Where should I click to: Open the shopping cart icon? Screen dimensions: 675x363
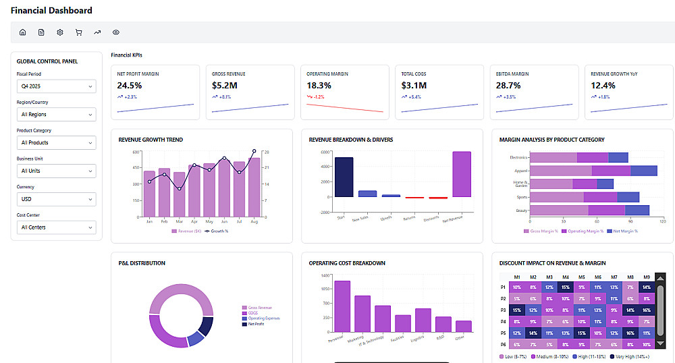(x=78, y=32)
